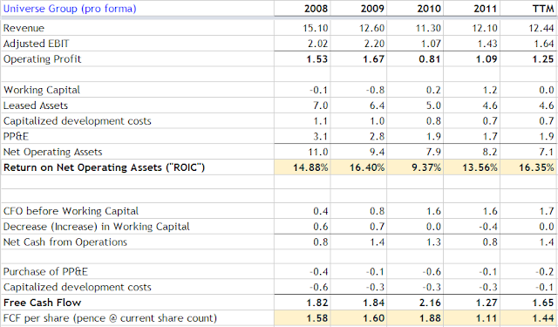The width and height of the screenshot is (558, 327).
Task: Click the Working Capital row label
Action: coord(42,90)
